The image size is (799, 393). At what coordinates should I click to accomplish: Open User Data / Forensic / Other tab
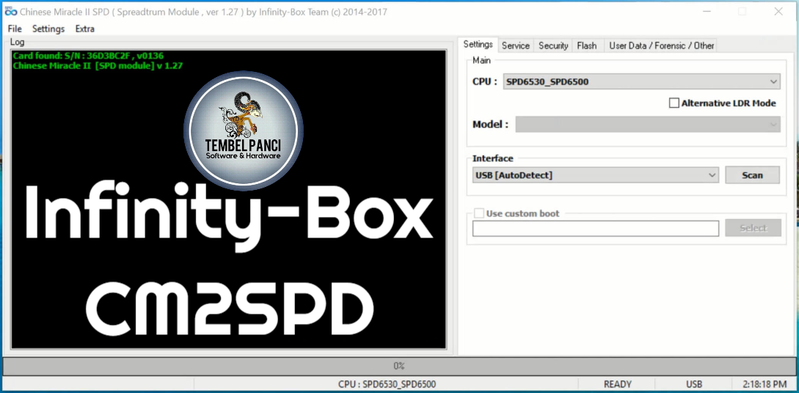click(661, 45)
